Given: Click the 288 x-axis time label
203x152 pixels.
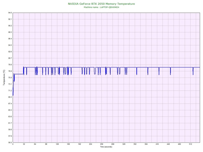Looking at the screenshot, I should click(113, 144).
